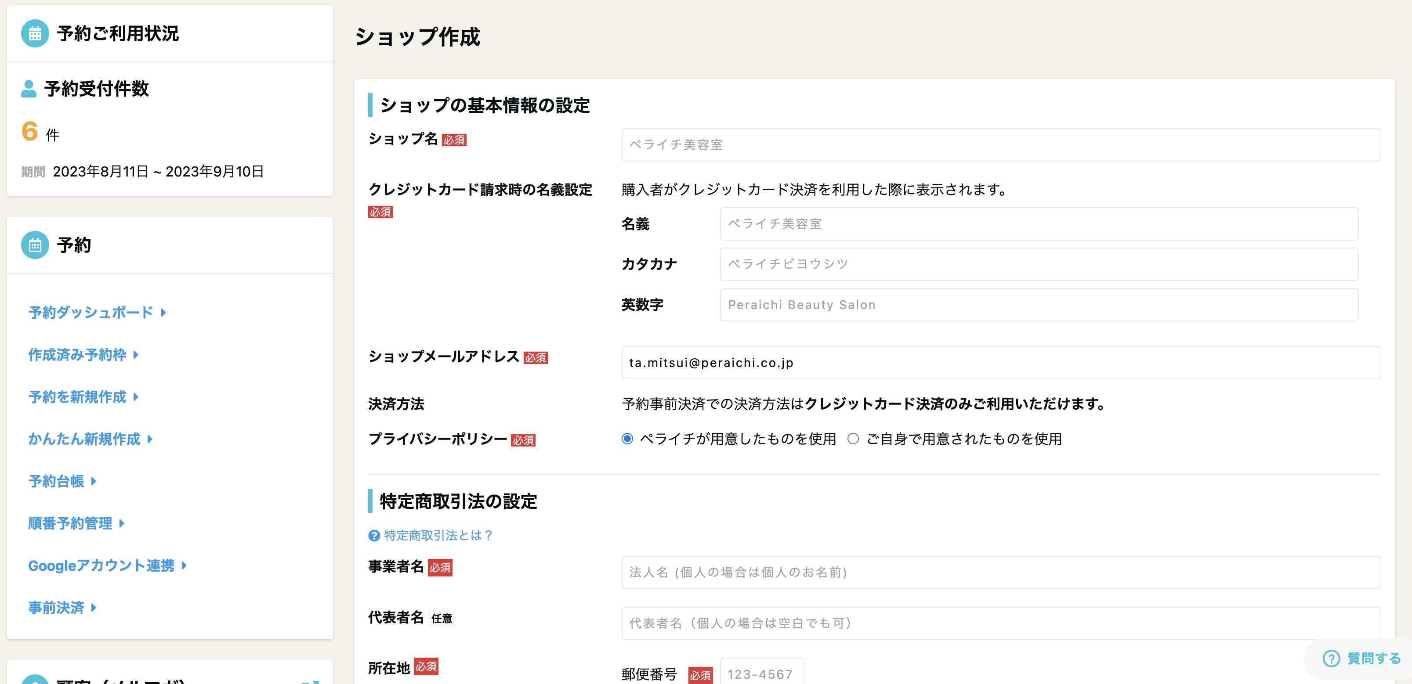
Task: Click the date range 2023年8月11日 ~ 2023年9月10日
Action: [x=158, y=172]
